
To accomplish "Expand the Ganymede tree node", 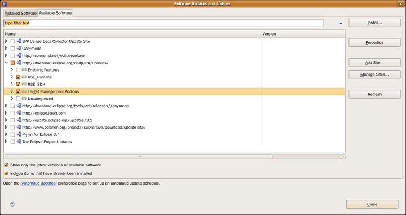I will coord(6,49).
